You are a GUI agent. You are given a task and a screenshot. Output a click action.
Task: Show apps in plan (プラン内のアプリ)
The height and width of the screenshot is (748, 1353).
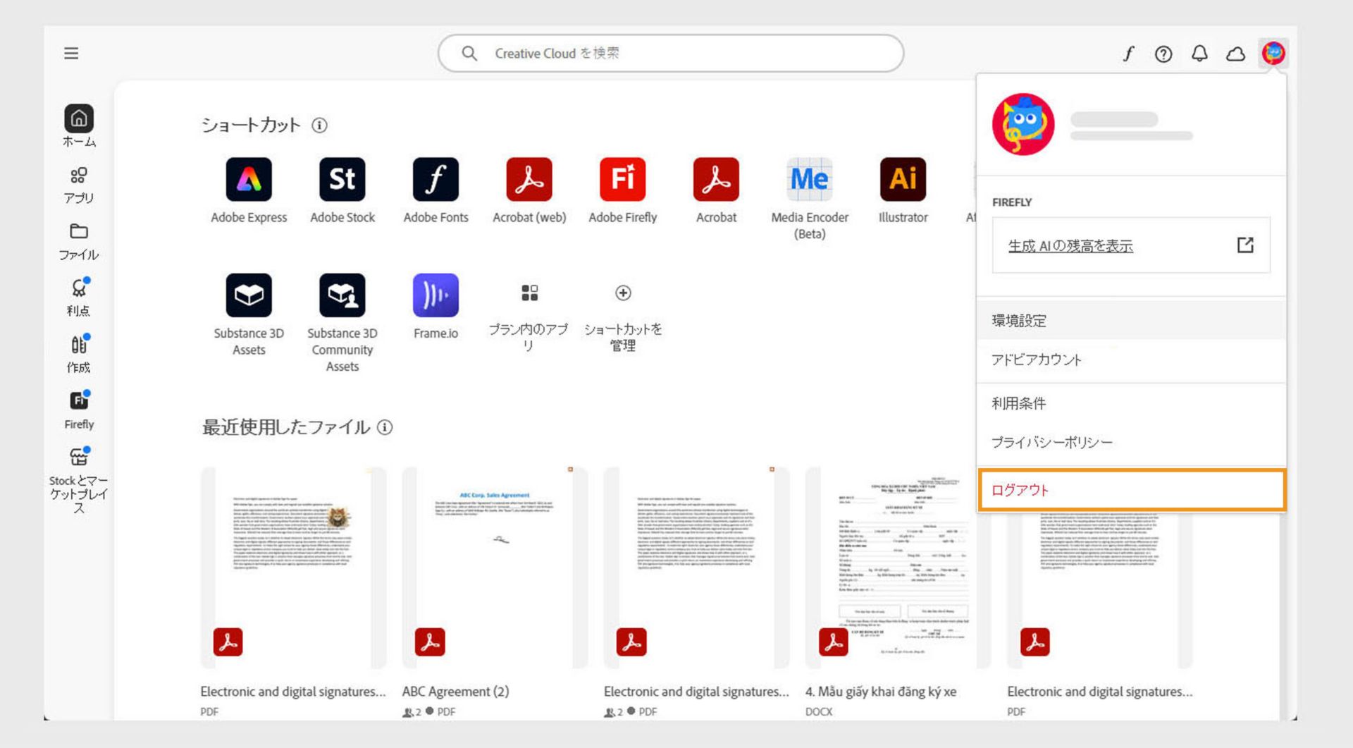point(529,317)
